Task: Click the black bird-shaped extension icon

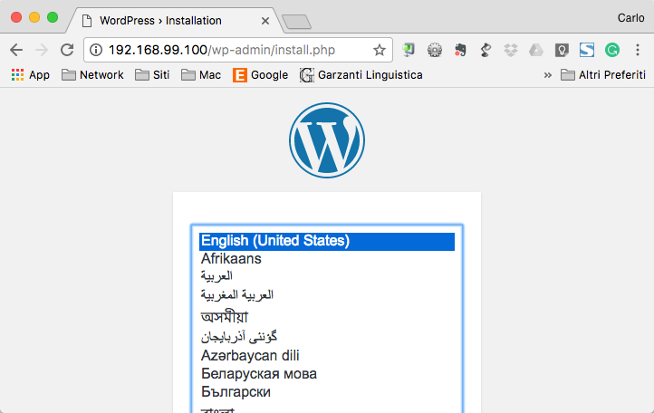Action: point(486,50)
